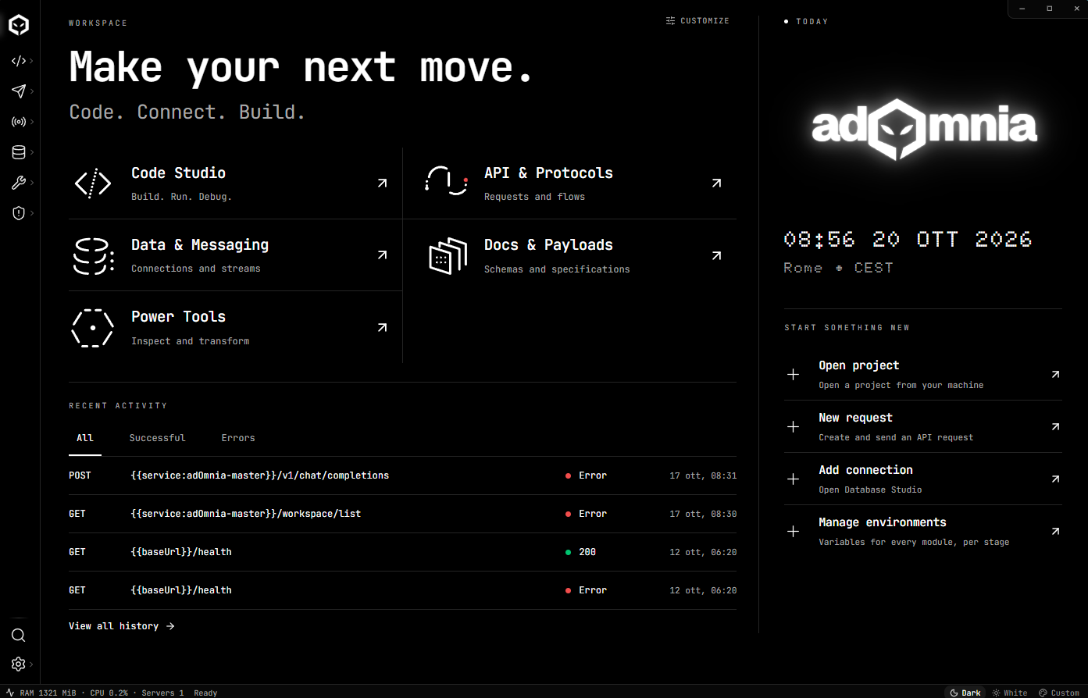
Task: Open the GET /workspace/list history row
Action: coord(402,514)
